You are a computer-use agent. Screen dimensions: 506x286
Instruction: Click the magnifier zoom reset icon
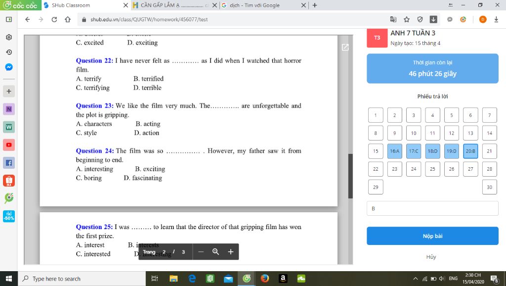tap(215, 252)
